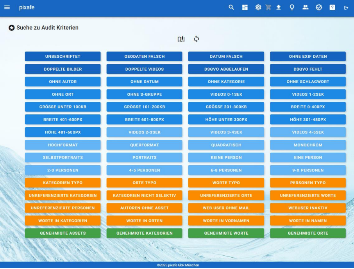Open the users group icon
354x269 pixels.
[x=306, y=7]
